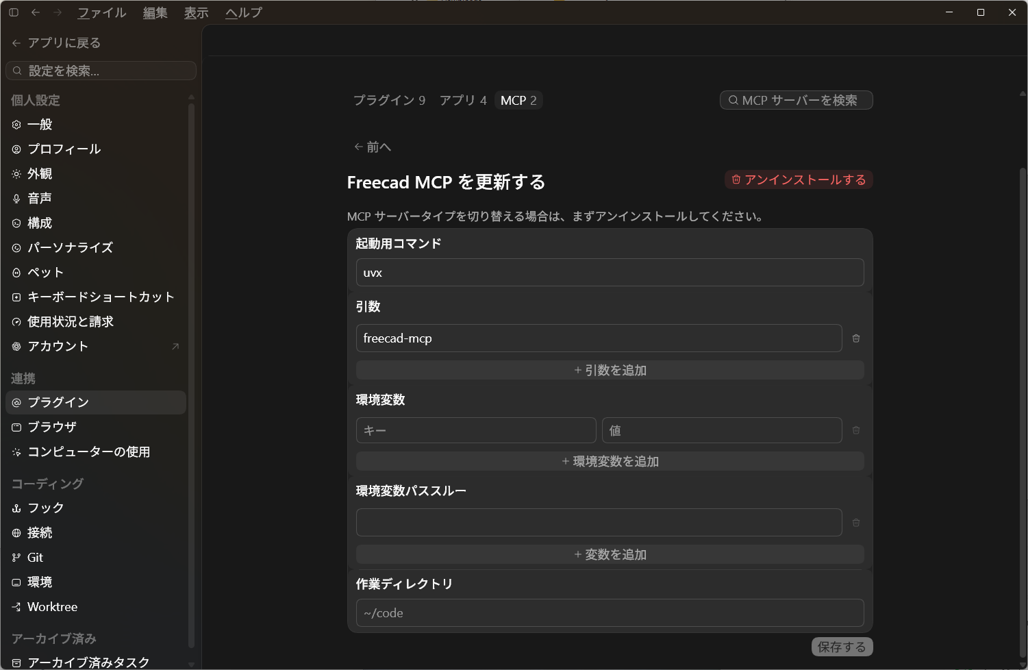Click the main panel vertical scrollbar

[x=1023, y=411]
